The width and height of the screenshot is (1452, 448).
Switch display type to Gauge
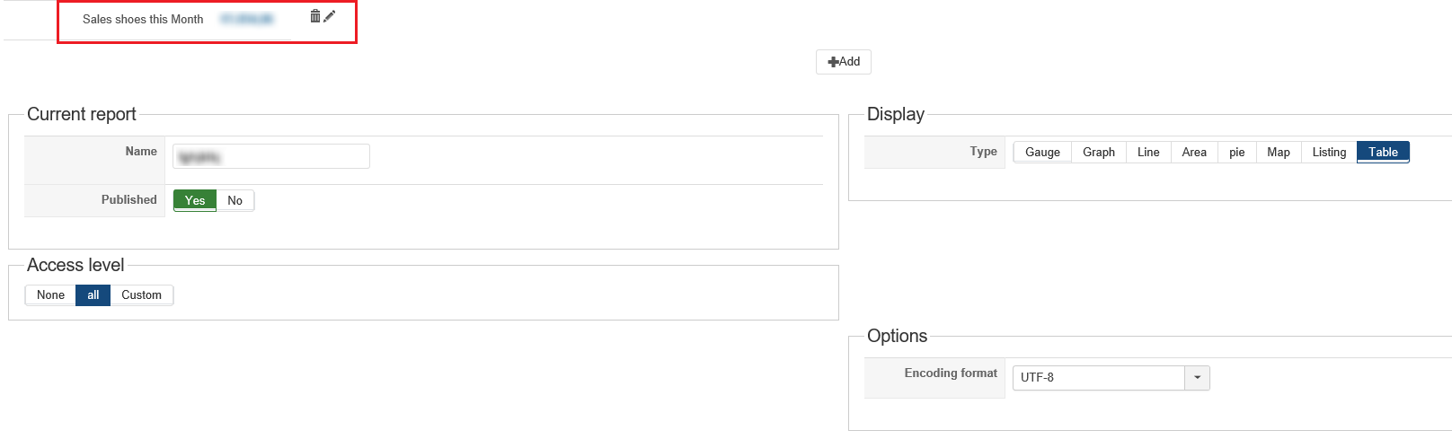coord(1042,153)
